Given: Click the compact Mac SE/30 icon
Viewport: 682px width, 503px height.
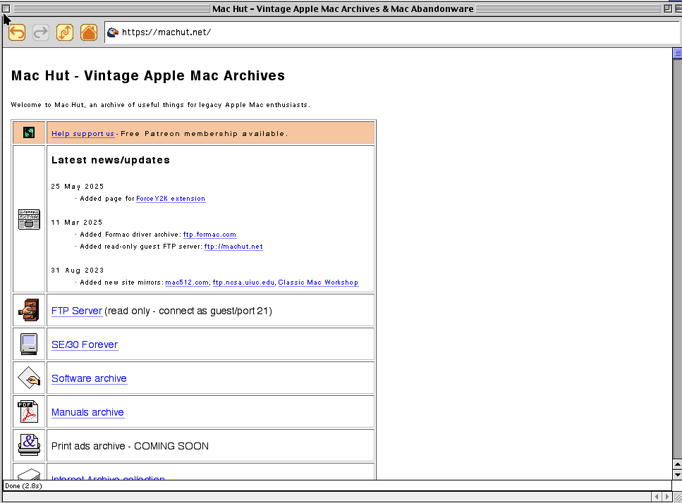Looking at the screenshot, I should (x=29, y=344).
